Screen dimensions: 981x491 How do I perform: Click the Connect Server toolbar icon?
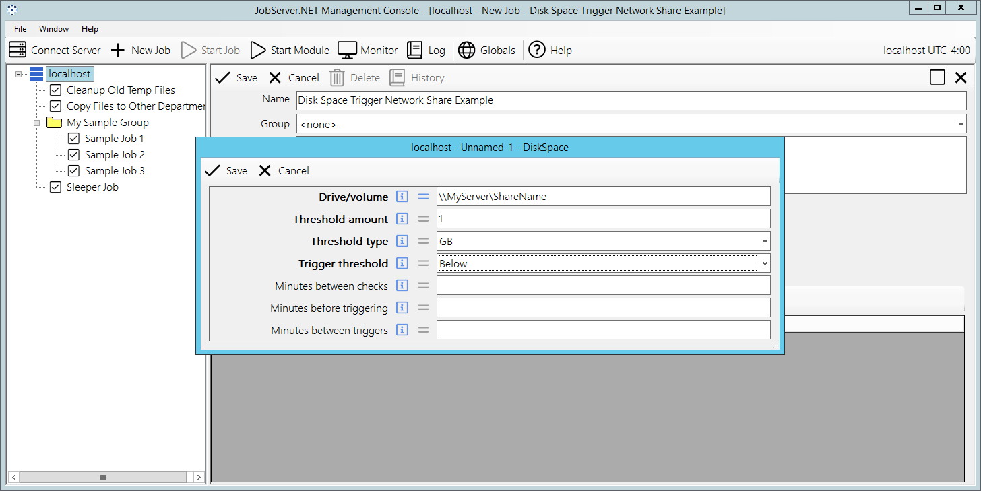(18, 50)
